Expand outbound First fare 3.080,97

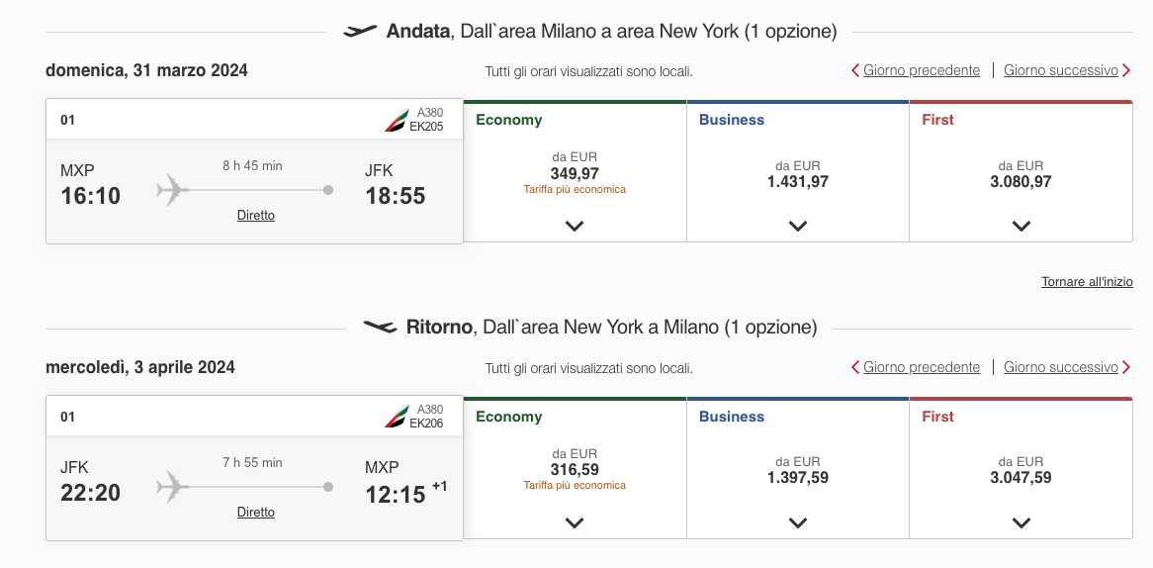coord(1020,226)
